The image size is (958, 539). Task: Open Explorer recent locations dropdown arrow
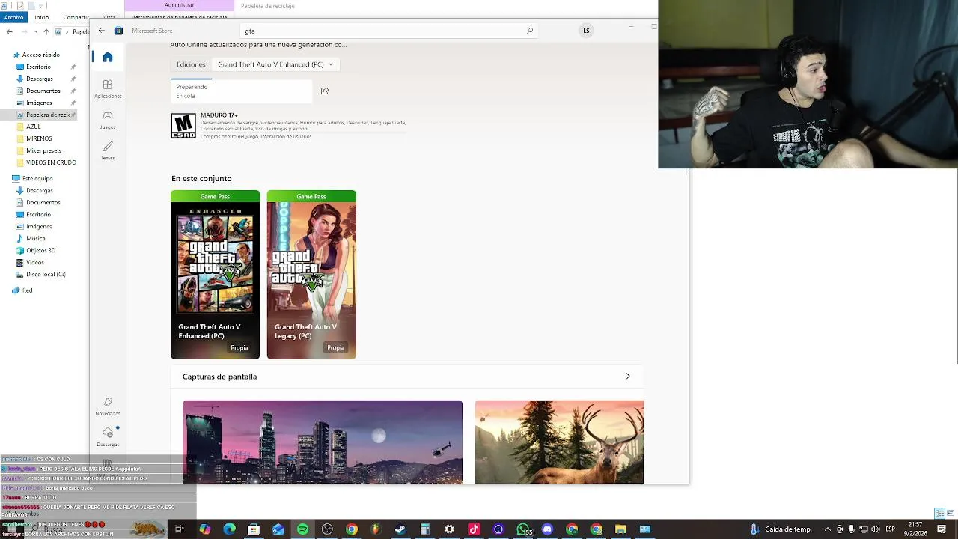pyautogui.click(x=34, y=31)
